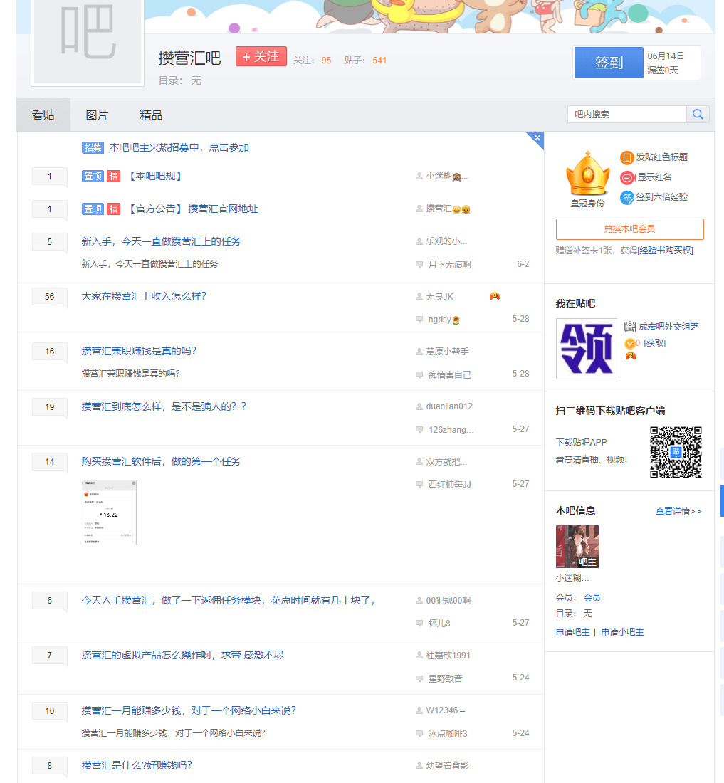The height and width of the screenshot is (783, 724).
Task: Click the author icon beside 杜嘉欣1991
Action: pos(419,656)
